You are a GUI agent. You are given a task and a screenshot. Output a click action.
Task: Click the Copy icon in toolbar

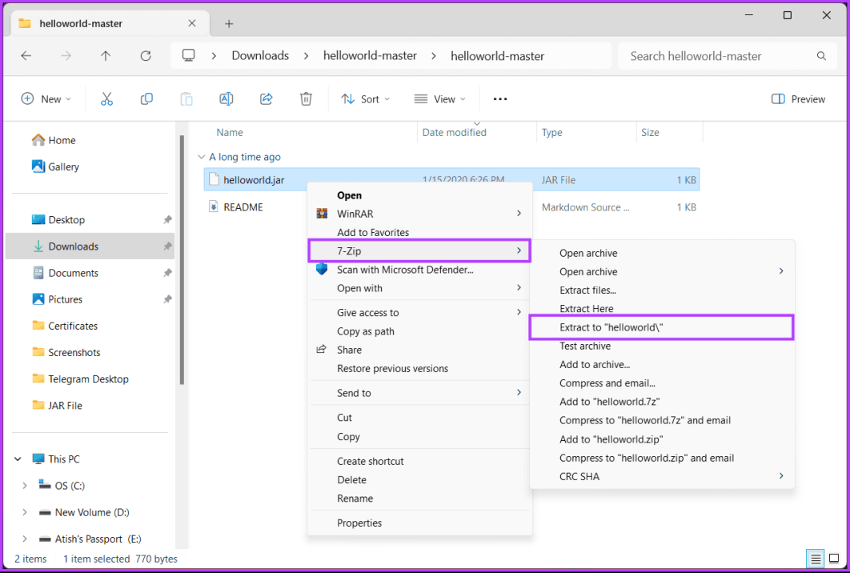tap(146, 99)
